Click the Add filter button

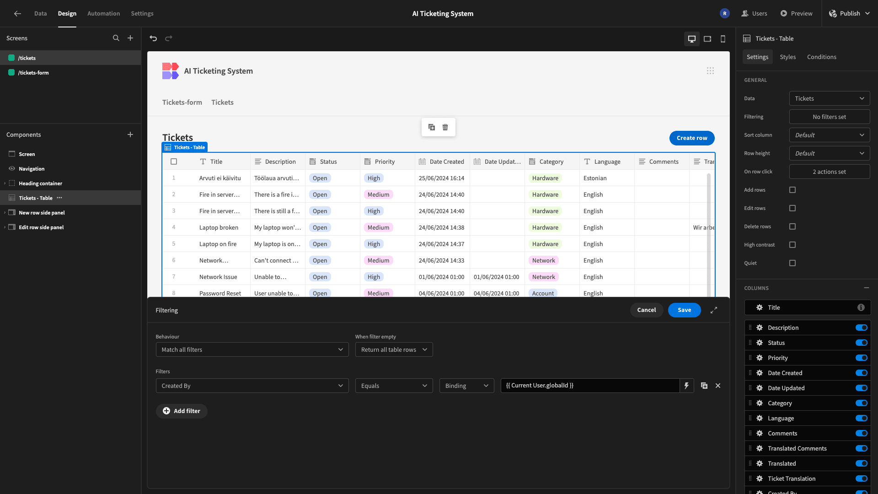[x=182, y=411]
